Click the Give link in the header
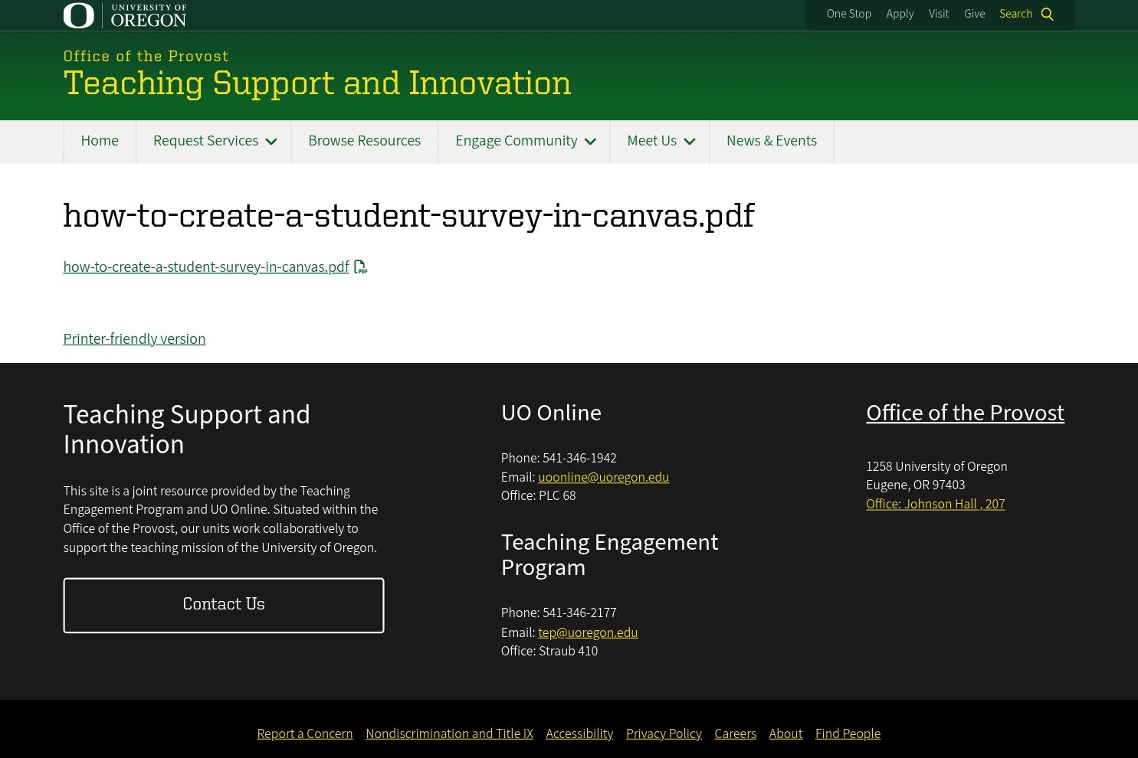This screenshot has width=1138, height=758. pyautogui.click(x=974, y=15)
